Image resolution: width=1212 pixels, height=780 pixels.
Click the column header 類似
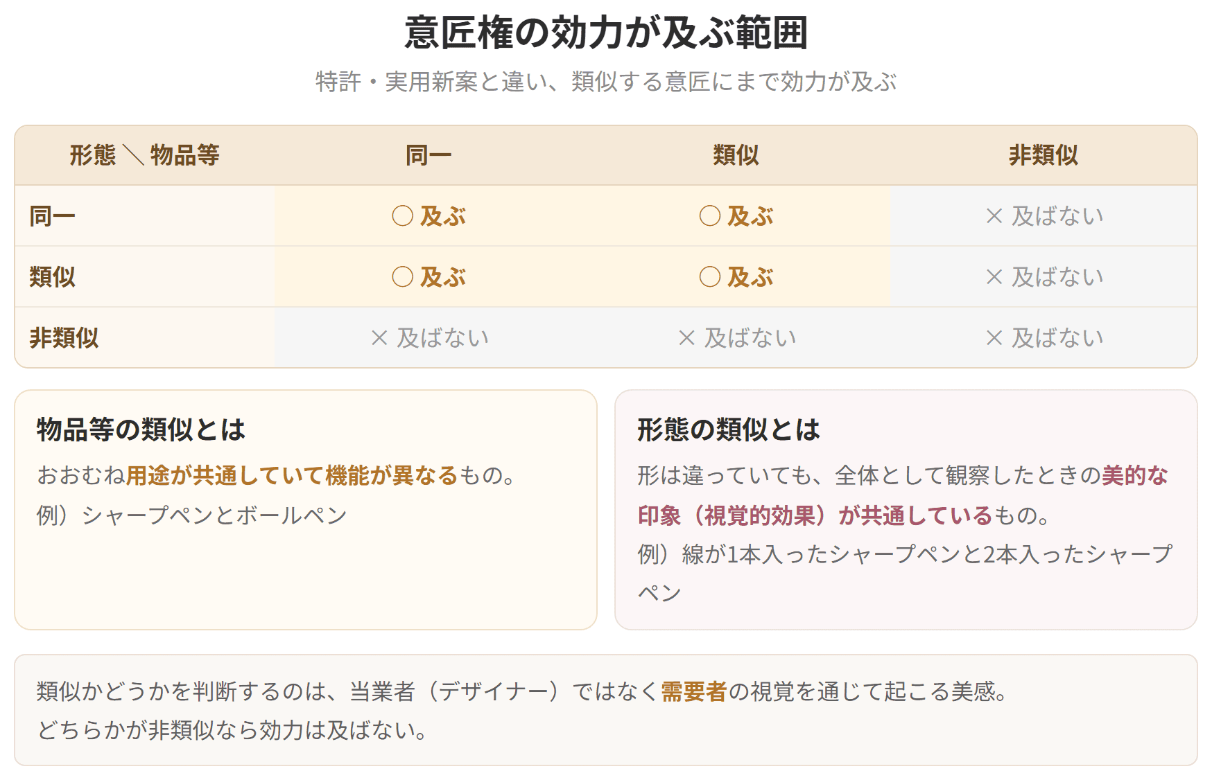pyautogui.click(x=736, y=155)
